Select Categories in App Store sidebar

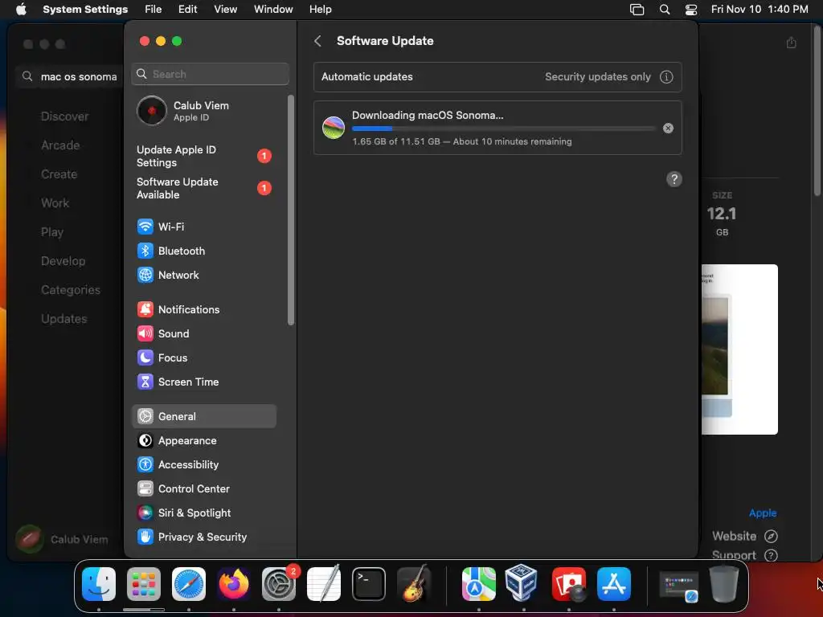[71, 289]
